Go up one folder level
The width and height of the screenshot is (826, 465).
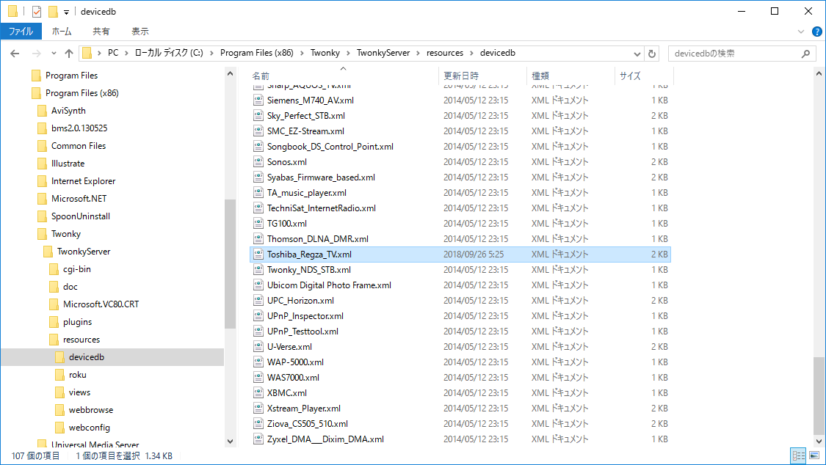(x=69, y=53)
